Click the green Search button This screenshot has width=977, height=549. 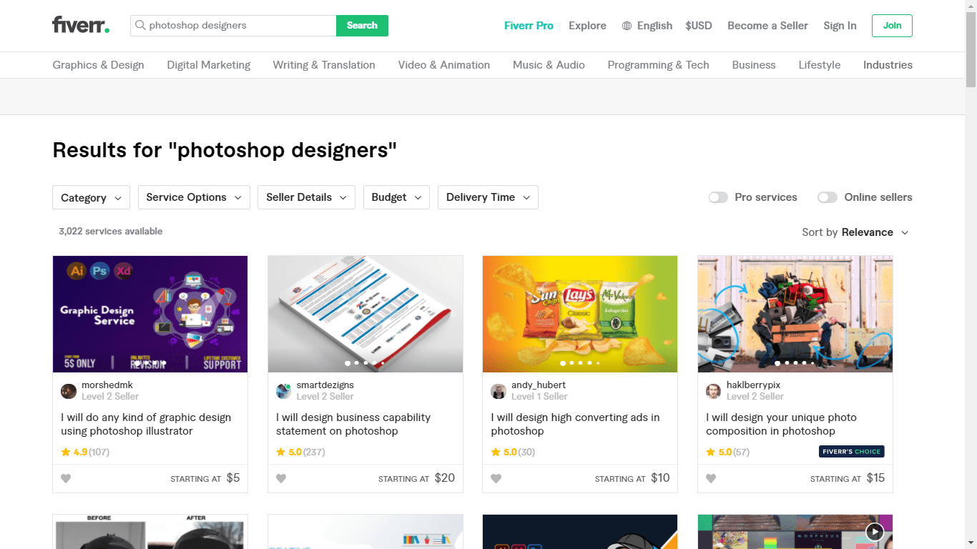362,26
